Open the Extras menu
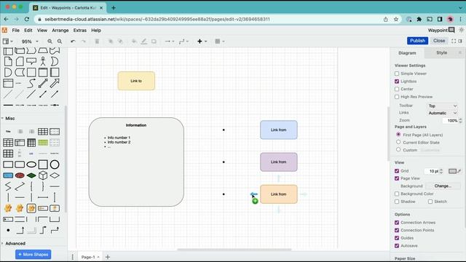Screen dimensions: 466x262 click(80, 31)
